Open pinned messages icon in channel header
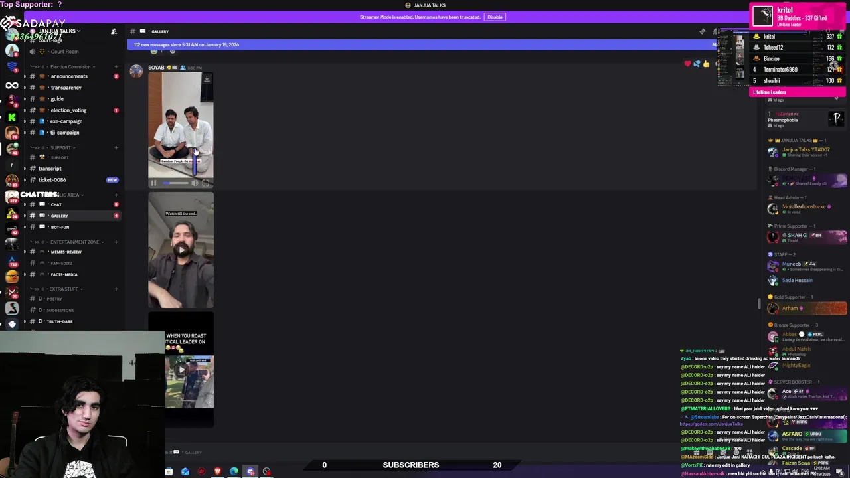Viewport: 850px width, 478px height. tap(703, 31)
